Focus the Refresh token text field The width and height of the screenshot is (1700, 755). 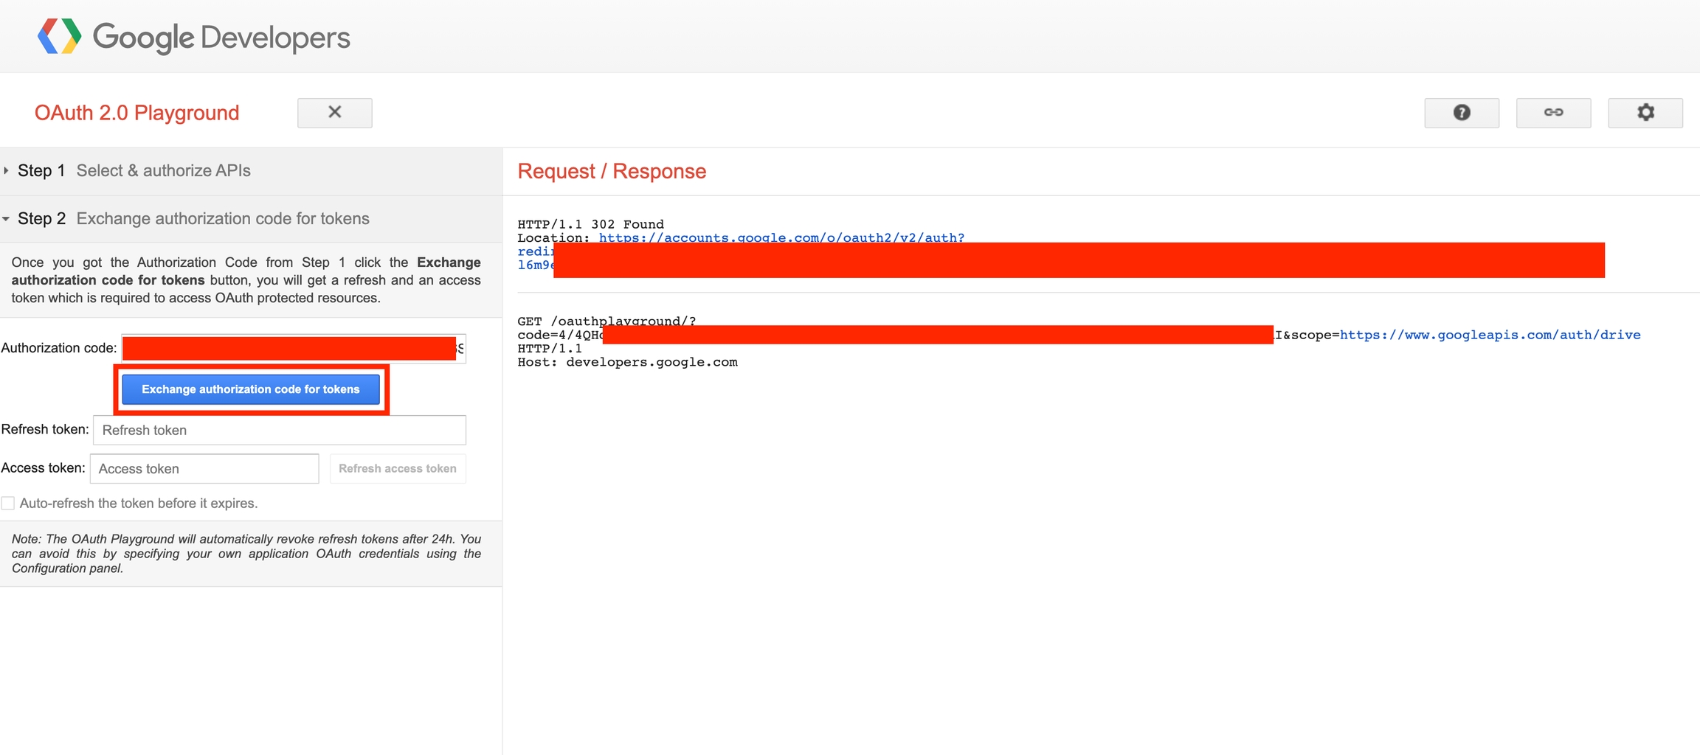pos(279,431)
